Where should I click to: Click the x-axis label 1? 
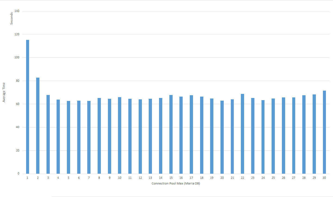[x=27, y=178]
